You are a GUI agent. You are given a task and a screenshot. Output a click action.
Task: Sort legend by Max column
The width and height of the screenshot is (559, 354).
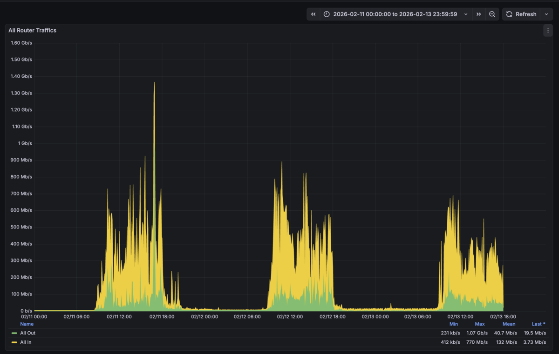[x=480, y=324]
